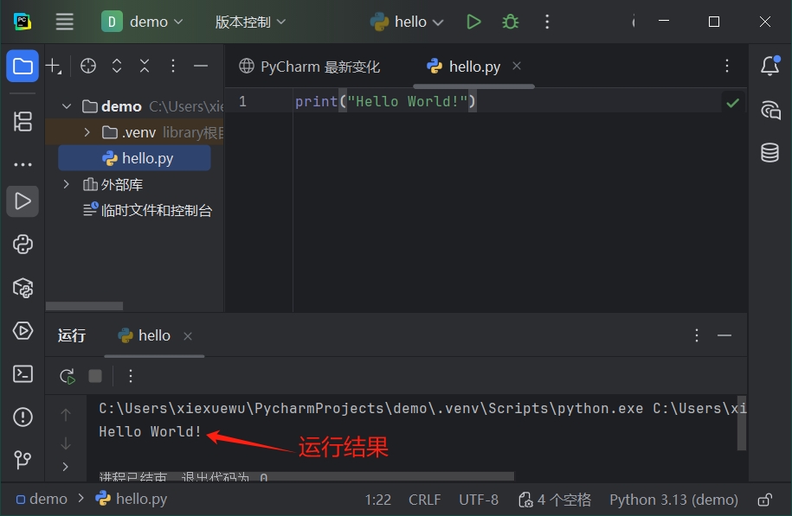Expand console side toolbar chevron
The image size is (792, 516).
(x=65, y=467)
